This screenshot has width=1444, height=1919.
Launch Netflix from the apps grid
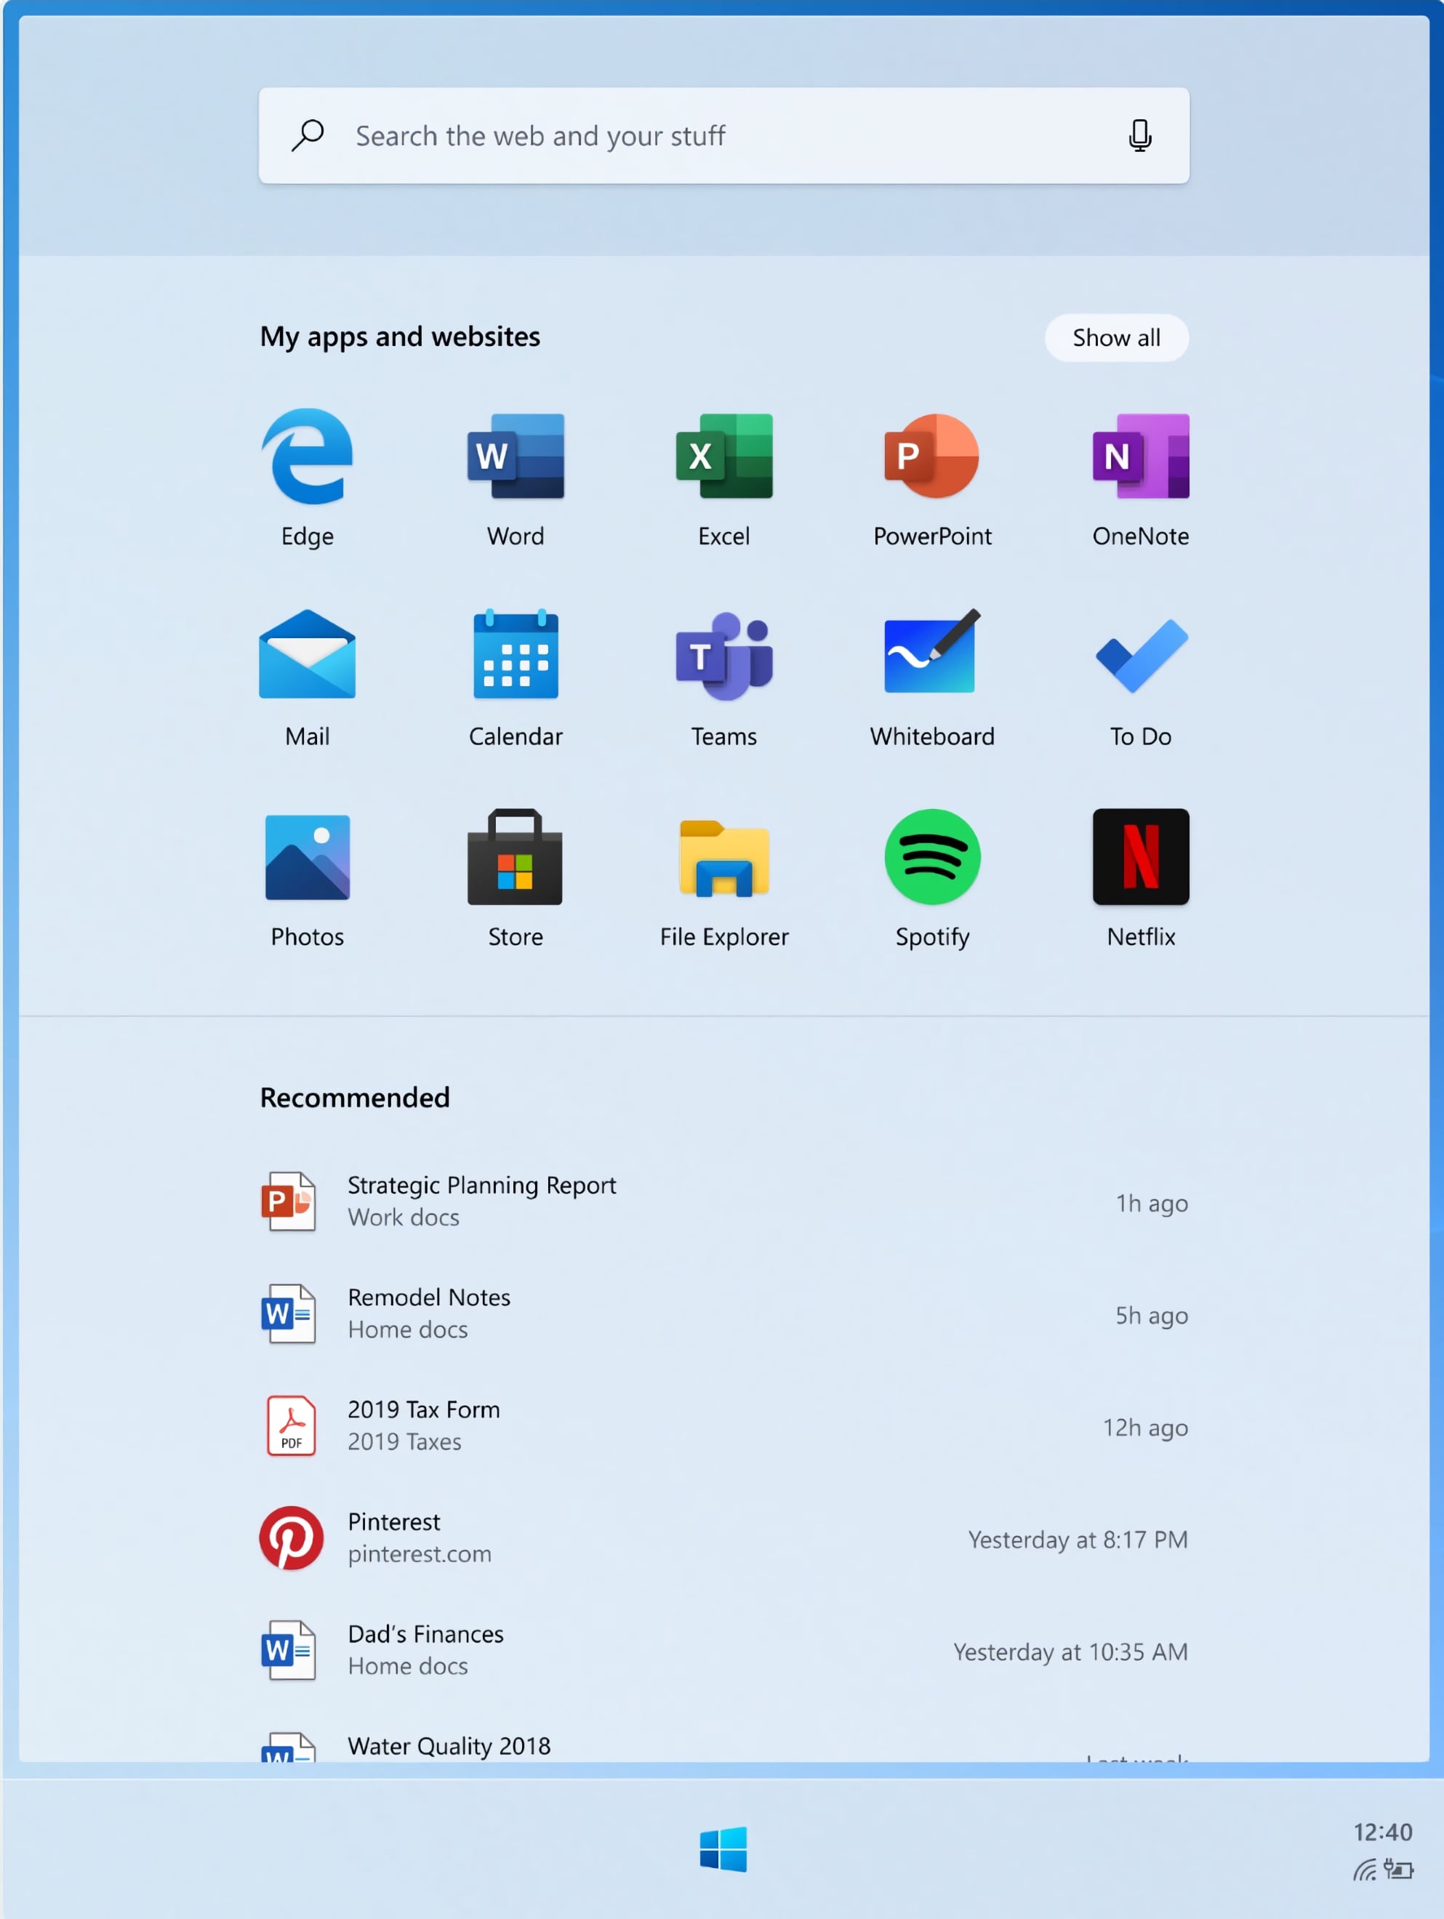coord(1140,857)
